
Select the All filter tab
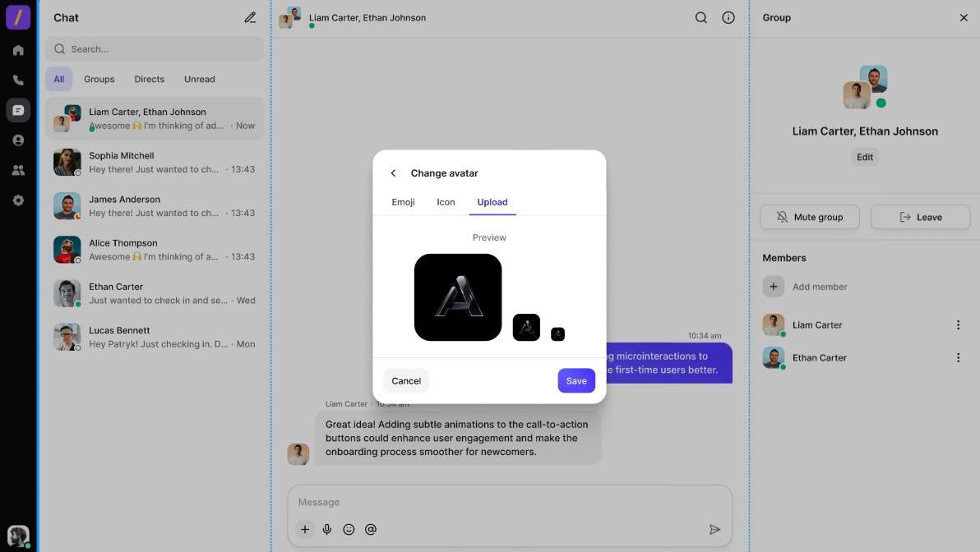pyautogui.click(x=58, y=80)
